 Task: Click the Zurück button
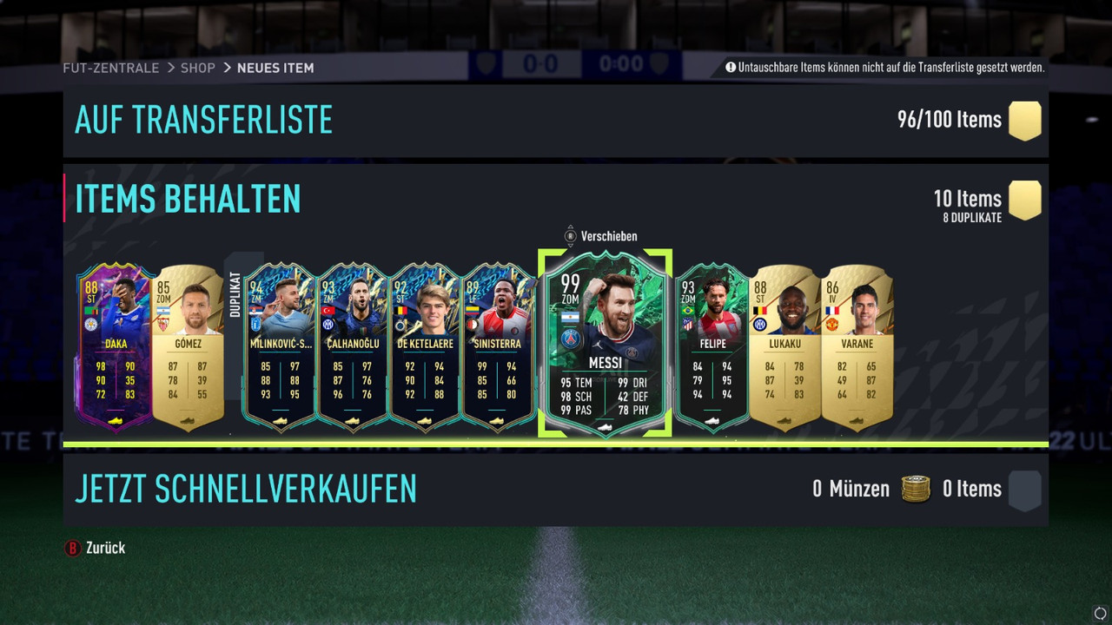click(96, 548)
